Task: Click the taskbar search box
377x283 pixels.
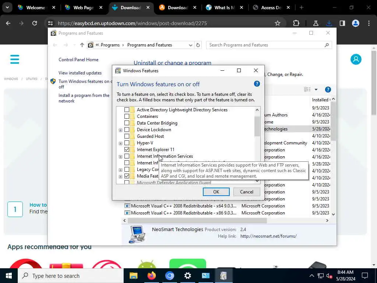Action: point(71,276)
